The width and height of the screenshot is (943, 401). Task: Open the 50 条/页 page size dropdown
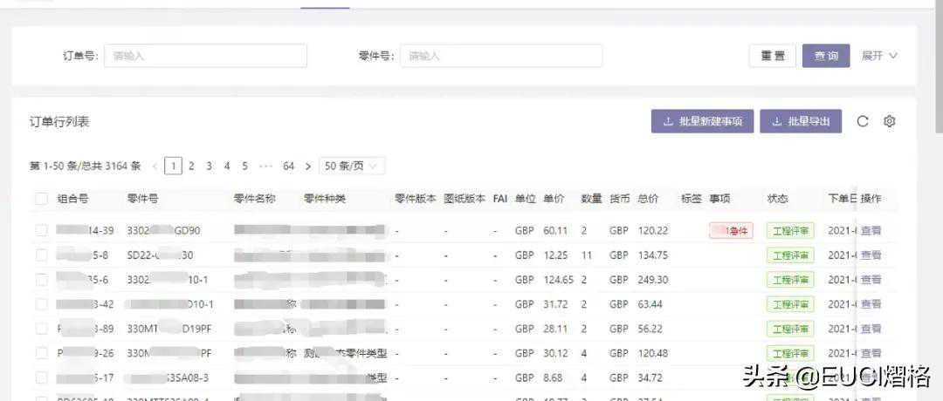(352, 166)
